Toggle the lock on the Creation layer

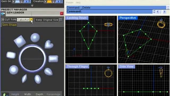tap(54, 2)
